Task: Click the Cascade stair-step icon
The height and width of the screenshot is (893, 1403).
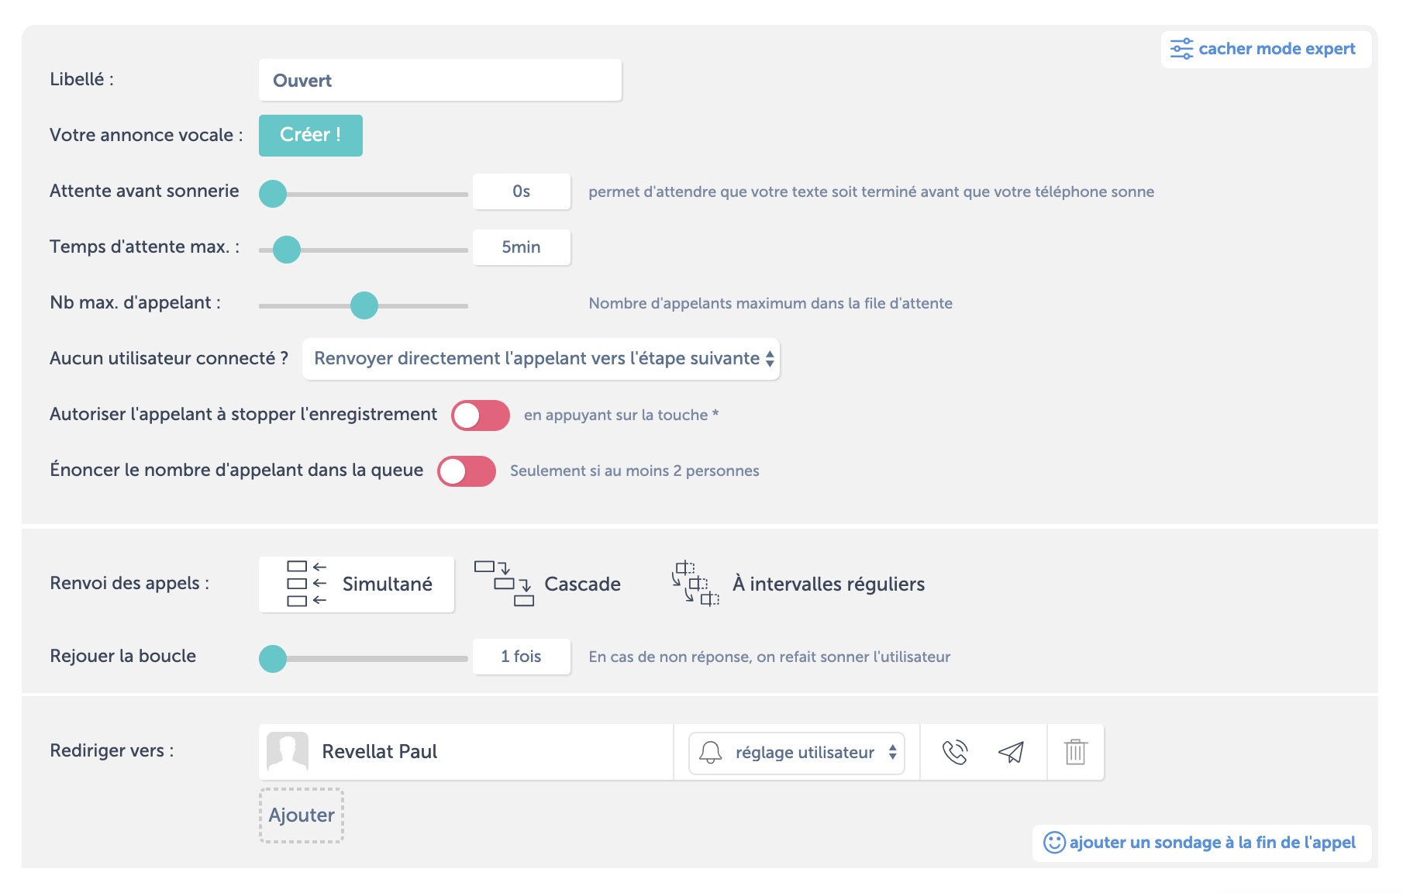Action: click(x=504, y=584)
